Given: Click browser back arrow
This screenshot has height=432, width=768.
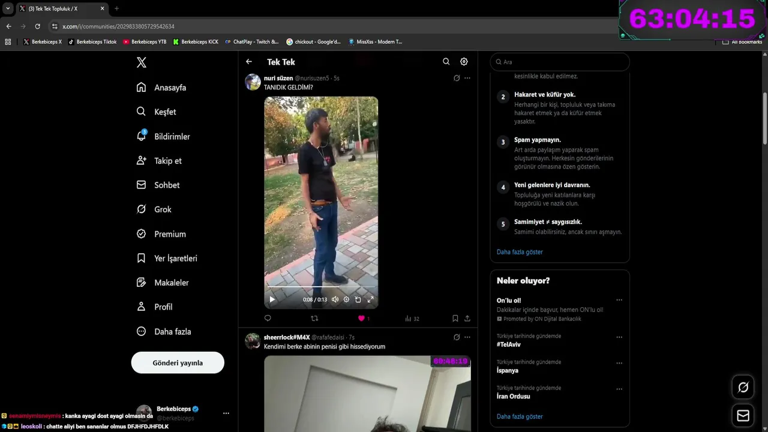Looking at the screenshot, I should pos(8,26).
